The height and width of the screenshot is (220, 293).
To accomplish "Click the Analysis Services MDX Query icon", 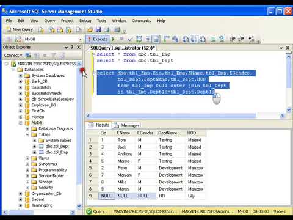I will pyautogui.click(x=51, y=30).
